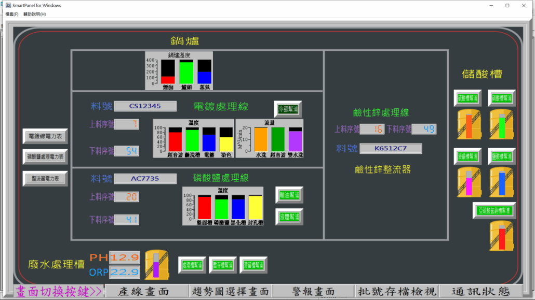Open the 輔助說明(H) help menu

[34, 14]
